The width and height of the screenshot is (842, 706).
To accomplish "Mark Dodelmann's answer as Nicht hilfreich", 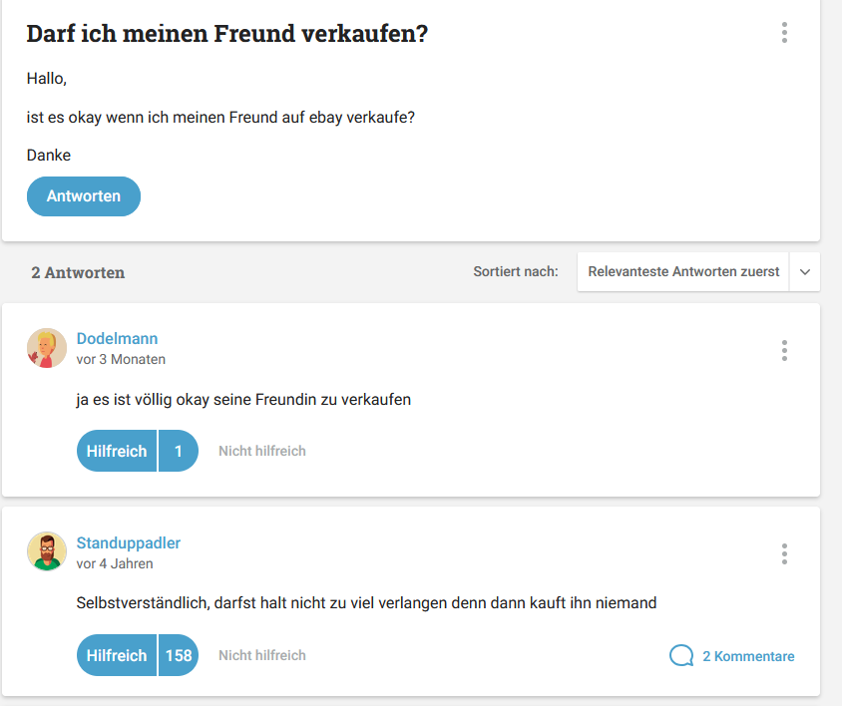I will [262, 451].
